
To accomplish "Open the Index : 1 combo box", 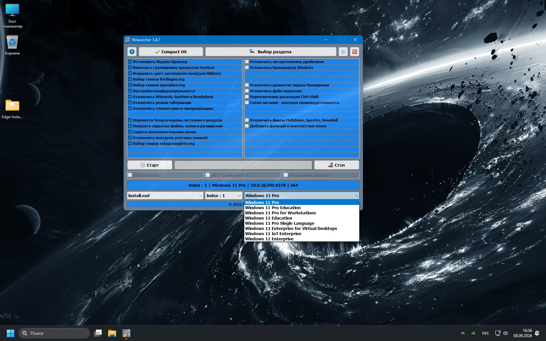I will tap(224, 196).
